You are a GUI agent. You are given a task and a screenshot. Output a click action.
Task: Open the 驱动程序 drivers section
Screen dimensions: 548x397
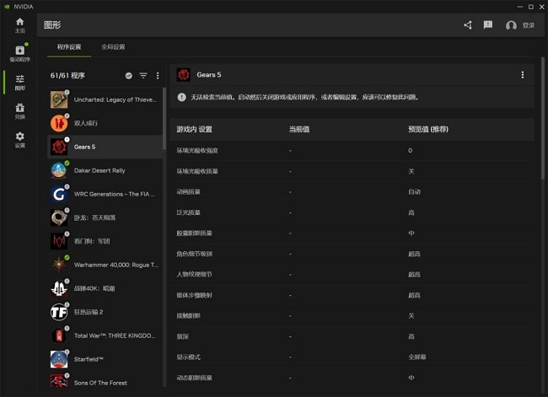click(x=19, y=53)
